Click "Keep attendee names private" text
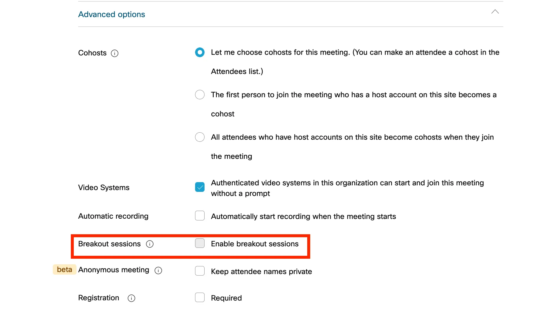 [261, 271]
